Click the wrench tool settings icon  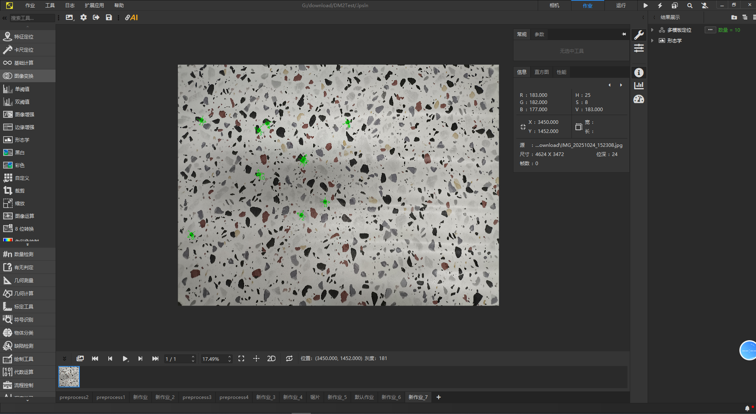click(639, 35)
